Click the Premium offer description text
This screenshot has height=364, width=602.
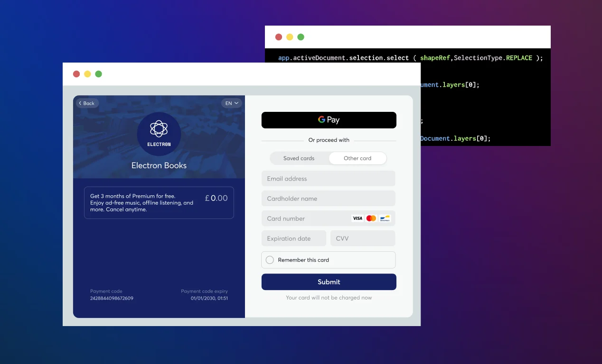coord(142,203)
